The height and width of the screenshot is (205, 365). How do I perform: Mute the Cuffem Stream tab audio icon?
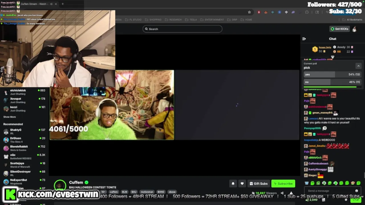[x=51, y=4]
